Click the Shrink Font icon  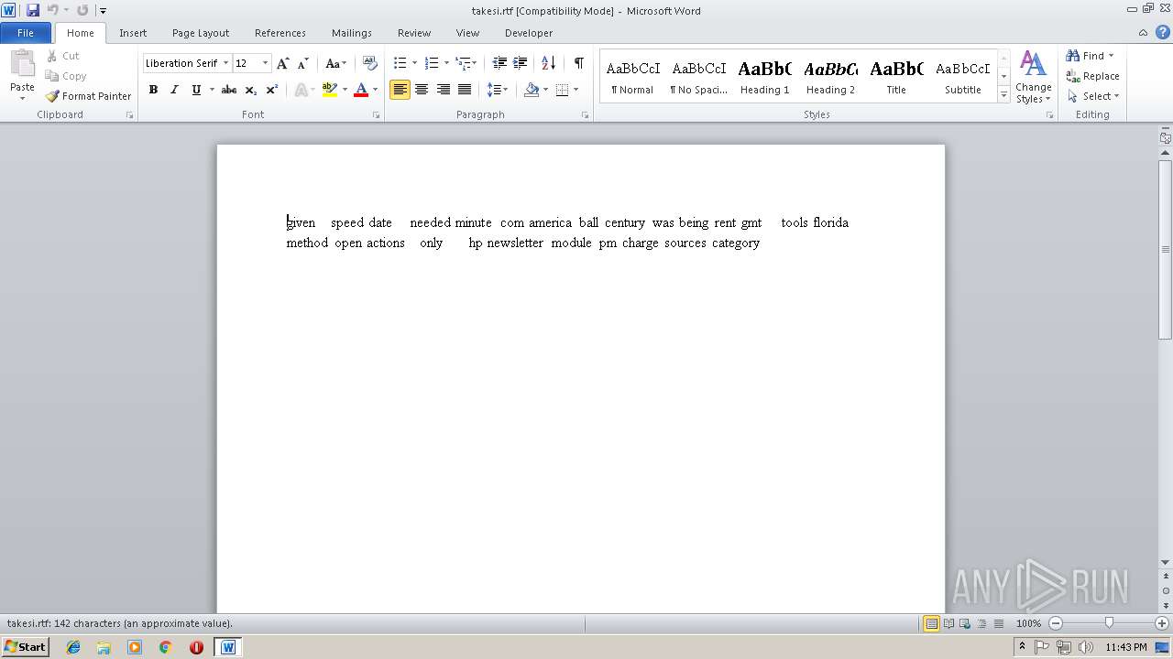click(x=302, y=63)
